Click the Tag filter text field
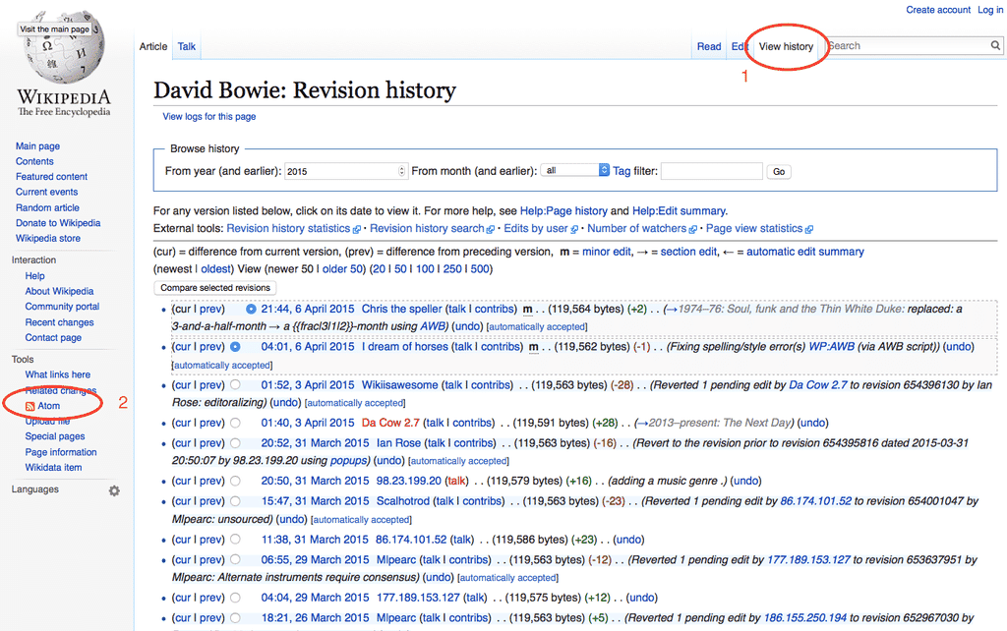The height and width of the screenshot is (631, 1007). [x=712, y=171]
